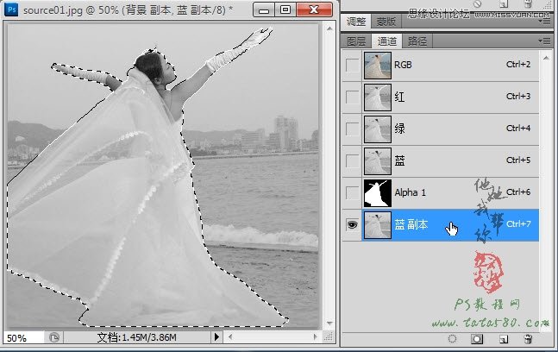
Task: Create new channel icon
Action: coord(503,339)
